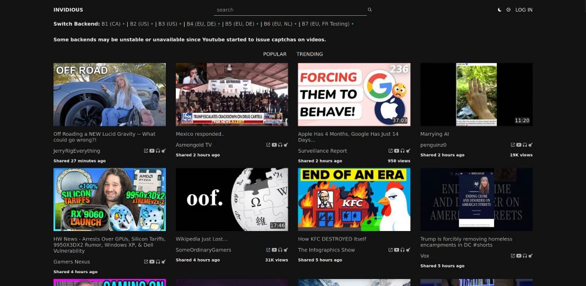Focus the search input field
This screenshot has height=286, width=586.
coord(291,10)
